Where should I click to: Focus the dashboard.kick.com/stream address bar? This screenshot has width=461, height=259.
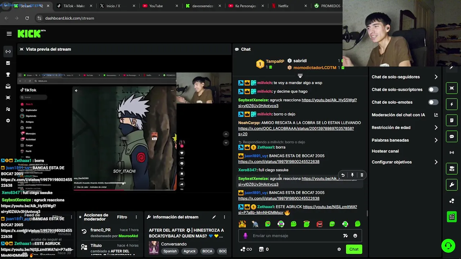[70, 18]
